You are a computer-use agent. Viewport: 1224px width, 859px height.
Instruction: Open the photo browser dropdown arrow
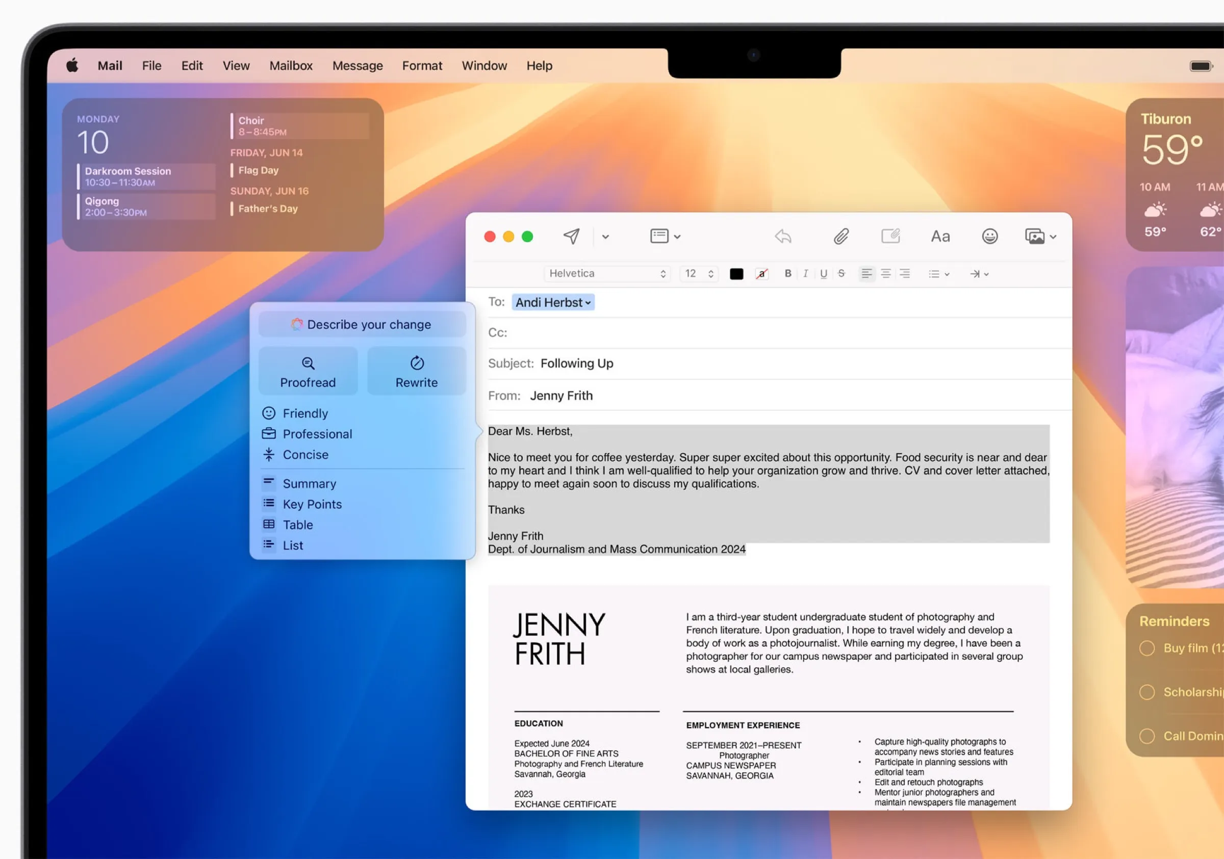point(1054,236)
